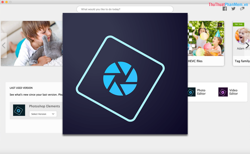Open the boy with cat thumbnail card
This screenshot has width=250, height=154.
31,43
